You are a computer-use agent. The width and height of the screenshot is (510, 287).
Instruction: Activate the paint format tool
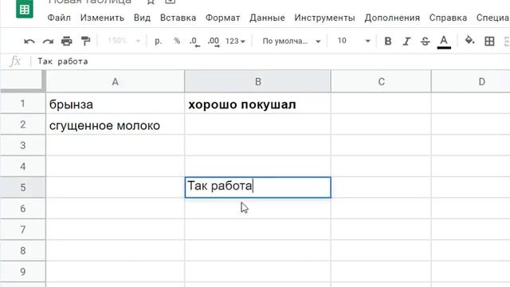pyautogui.click(x=85, y=41)
